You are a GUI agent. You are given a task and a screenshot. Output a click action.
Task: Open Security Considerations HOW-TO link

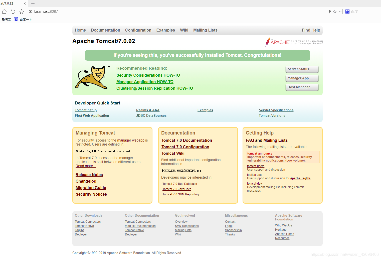(148, 75)
